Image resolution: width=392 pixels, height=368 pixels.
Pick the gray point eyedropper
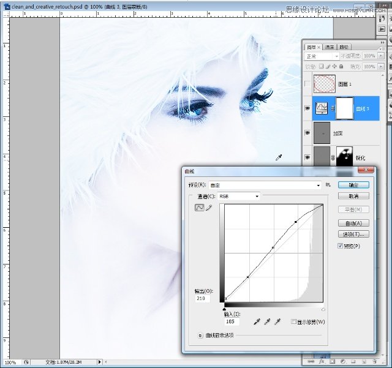click(x=267, y=321)
